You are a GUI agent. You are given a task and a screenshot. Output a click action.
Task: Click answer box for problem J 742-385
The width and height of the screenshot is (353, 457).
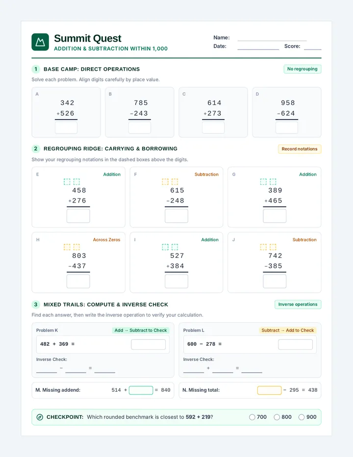click(x=275, y=281)
